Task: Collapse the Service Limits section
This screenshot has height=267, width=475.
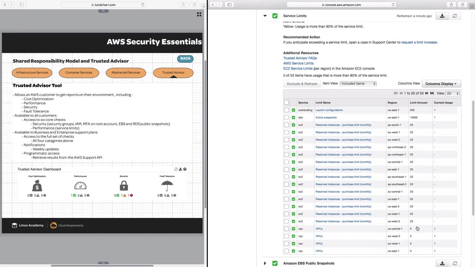Action: click(x=265, y=16)
